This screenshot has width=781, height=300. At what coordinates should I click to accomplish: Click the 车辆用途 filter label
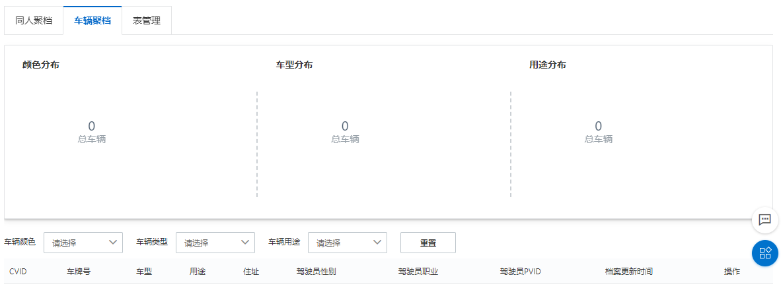[x=284, y=242]
